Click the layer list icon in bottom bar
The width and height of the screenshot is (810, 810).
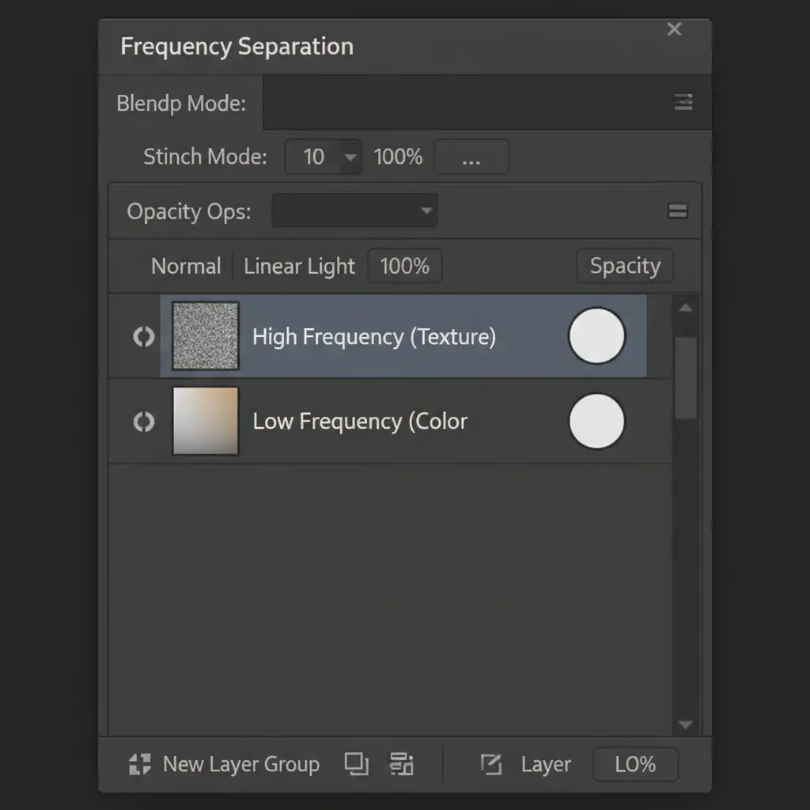(402, 764)
